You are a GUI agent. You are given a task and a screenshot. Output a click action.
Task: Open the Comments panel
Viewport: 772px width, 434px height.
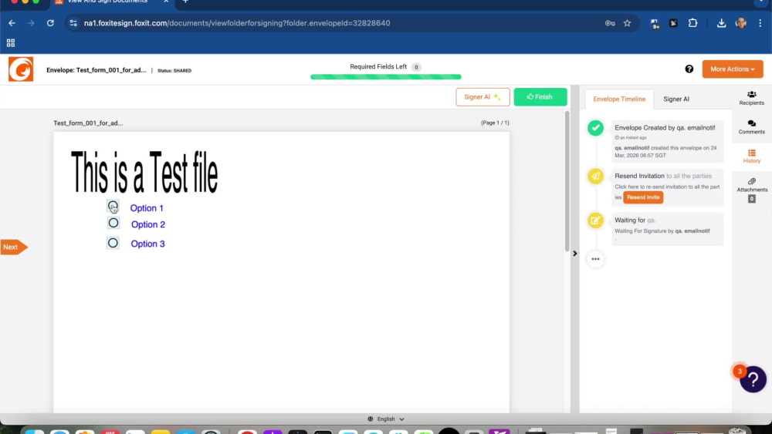click(751, 127)
